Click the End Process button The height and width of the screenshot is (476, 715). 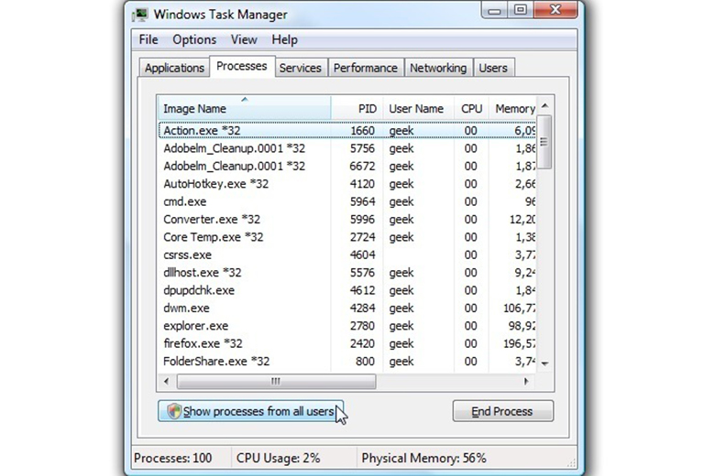(503, 411)
